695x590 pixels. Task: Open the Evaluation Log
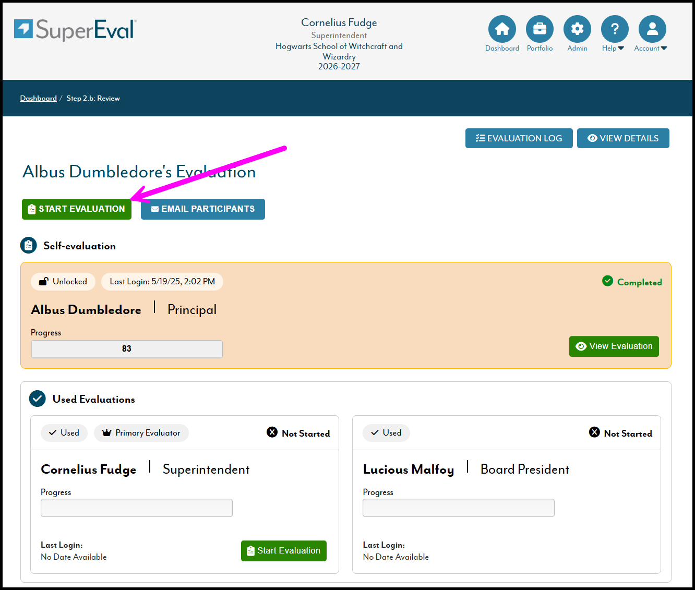click(x=519, y=138)
